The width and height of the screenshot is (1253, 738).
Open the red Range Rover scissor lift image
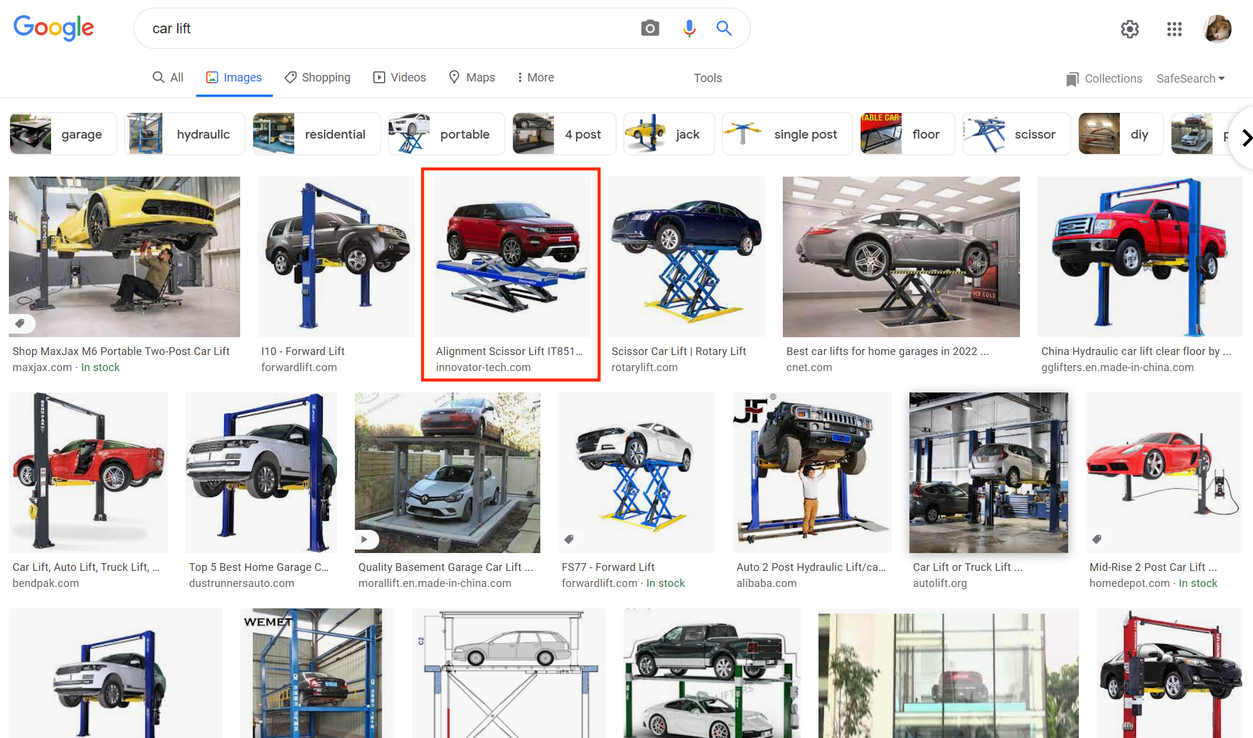tap(511, 256)
